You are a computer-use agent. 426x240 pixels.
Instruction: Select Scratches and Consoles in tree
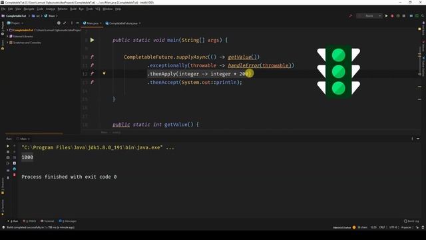pos(27,43)
